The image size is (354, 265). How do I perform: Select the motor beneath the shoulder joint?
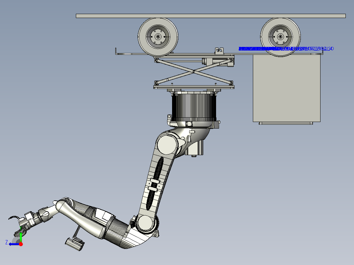coord(194,148)
